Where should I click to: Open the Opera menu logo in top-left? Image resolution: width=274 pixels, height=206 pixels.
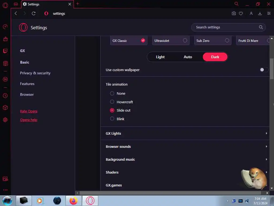tap(5, 5)
